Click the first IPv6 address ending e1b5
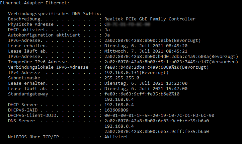The width and height of the screenshot is (242, 144). 152,40
